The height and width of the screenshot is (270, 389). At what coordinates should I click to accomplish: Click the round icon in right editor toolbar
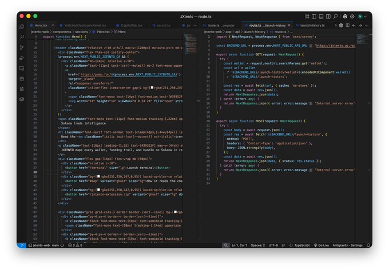(x=341, y=25)
